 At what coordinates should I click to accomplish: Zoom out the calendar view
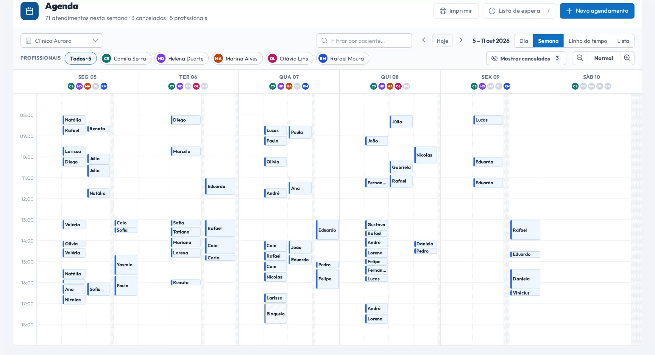tap(580, 58)
